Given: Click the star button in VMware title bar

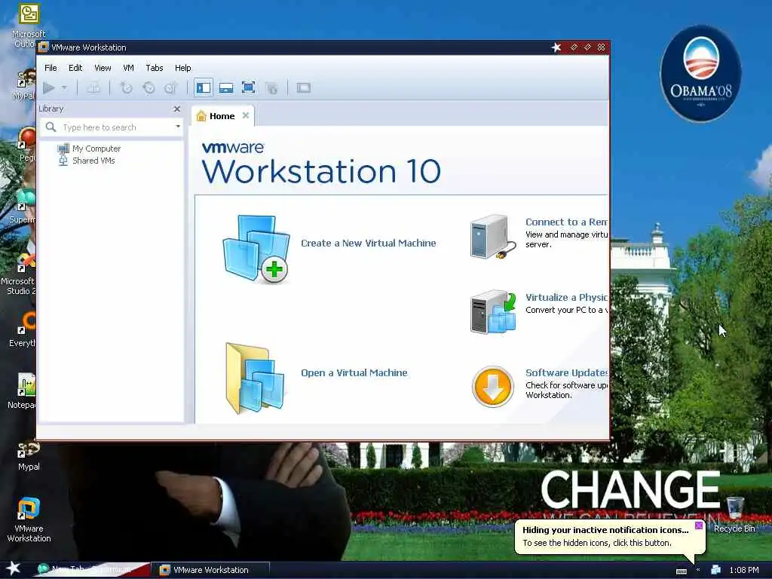Looking at the screenshot, I should (x=556, y=47).
